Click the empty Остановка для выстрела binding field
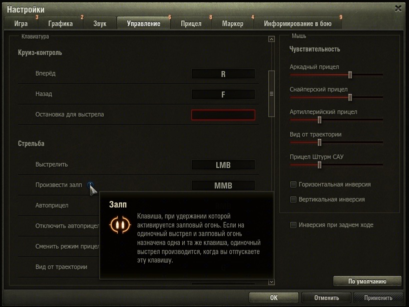 coord(223,115)
